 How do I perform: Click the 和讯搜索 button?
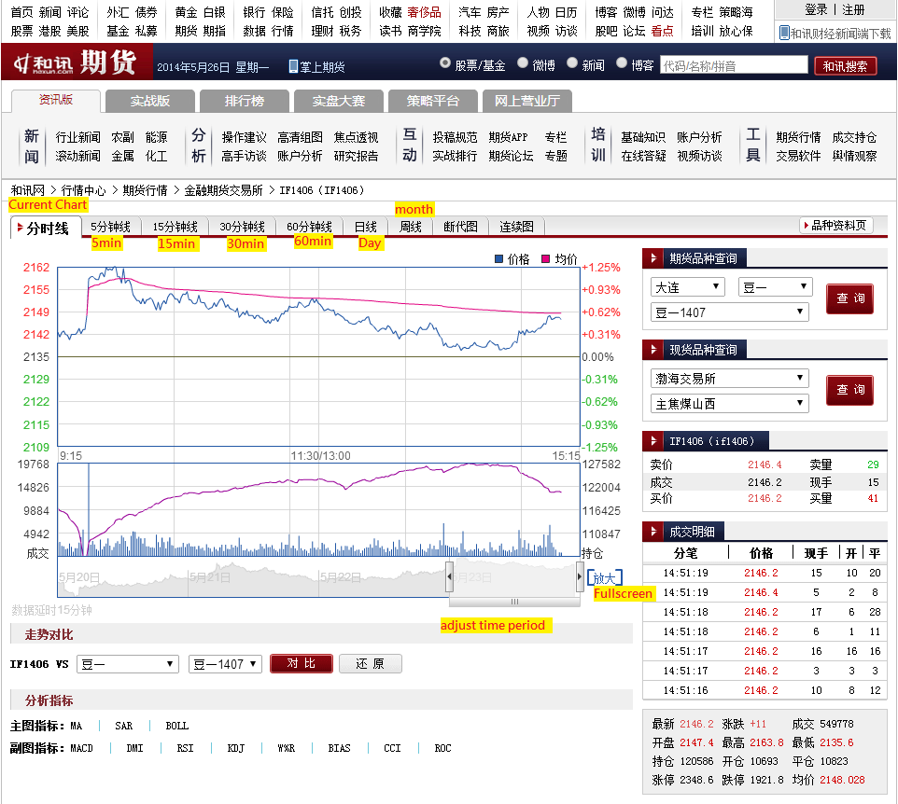click(846, 66)
